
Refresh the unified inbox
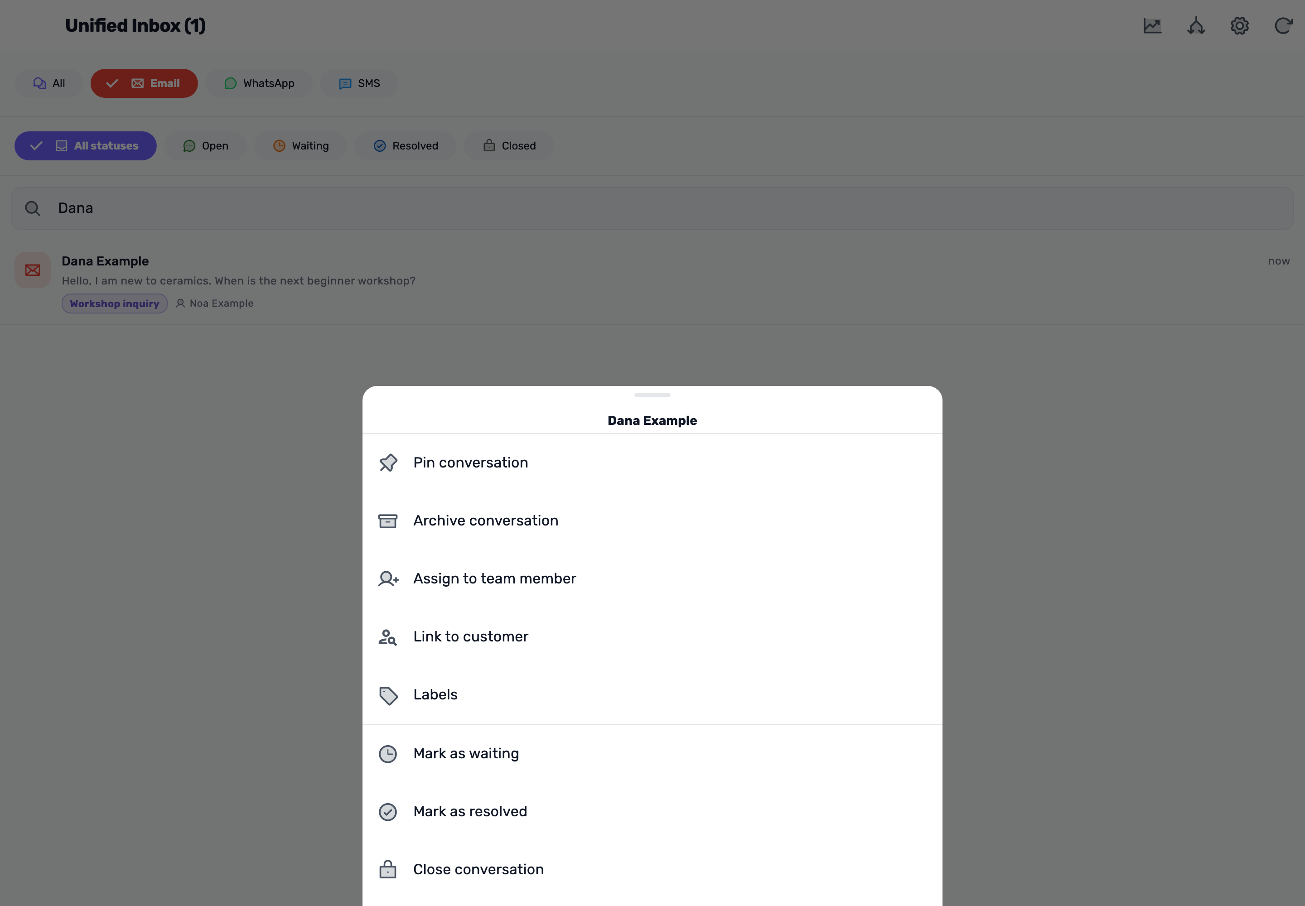coord(1283,25)
